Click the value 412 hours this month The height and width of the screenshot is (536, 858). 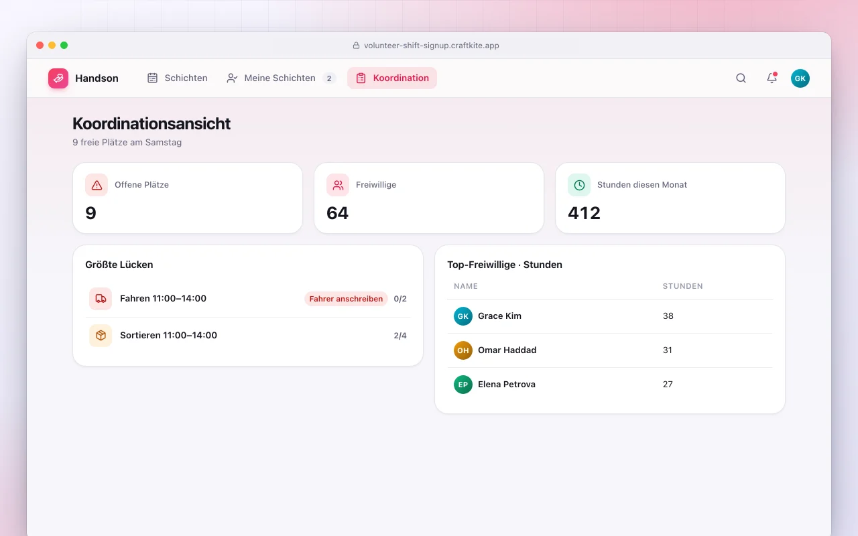pyautogui.click(x=584, y=213)
